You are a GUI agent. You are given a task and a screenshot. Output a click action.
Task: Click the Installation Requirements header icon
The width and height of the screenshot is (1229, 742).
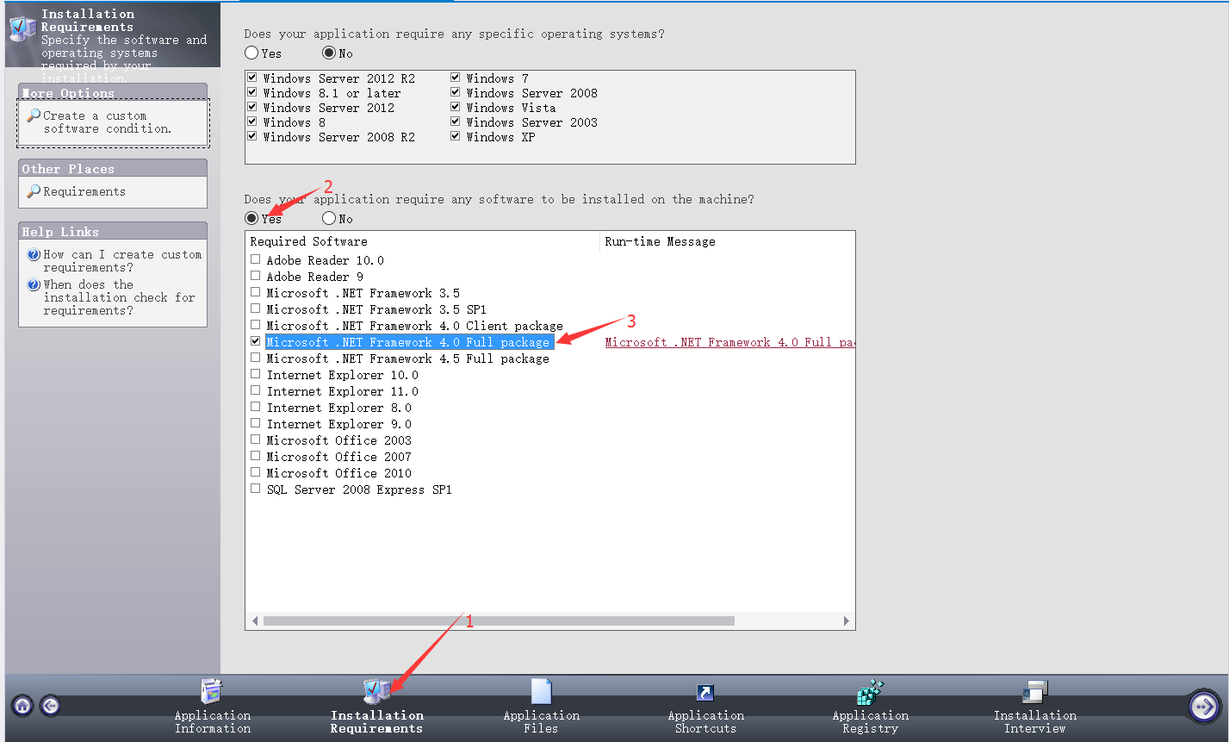point(22,28)
